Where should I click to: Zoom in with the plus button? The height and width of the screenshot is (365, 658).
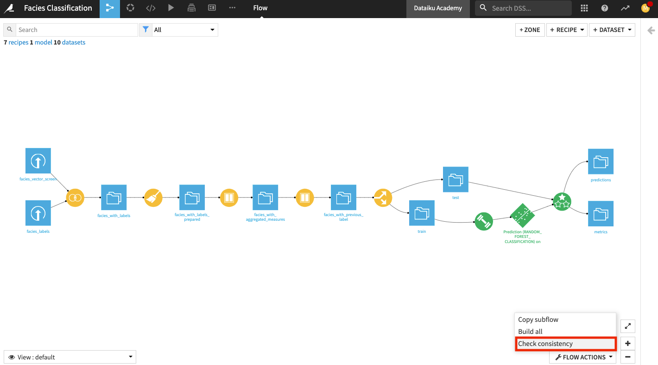coord(628,344)
